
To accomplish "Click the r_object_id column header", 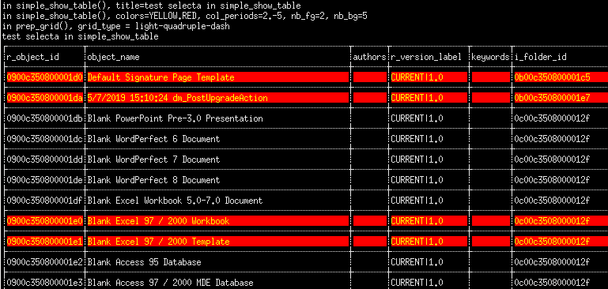I will point(33,57).
